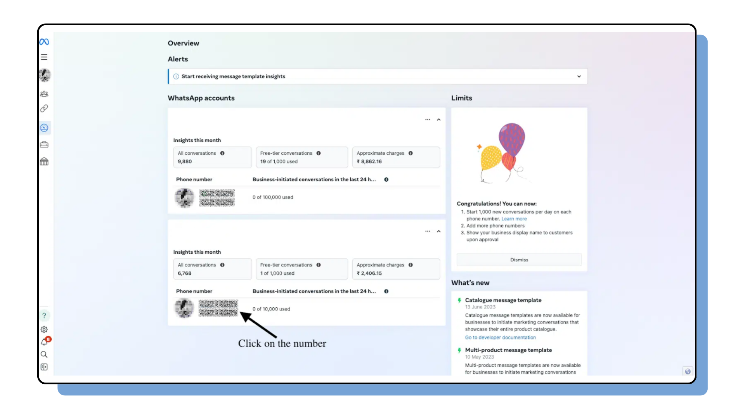Click info icon beside charges ₹ 8,862.16
This screenshot has height=419, width=745.
tap(411, 153)
